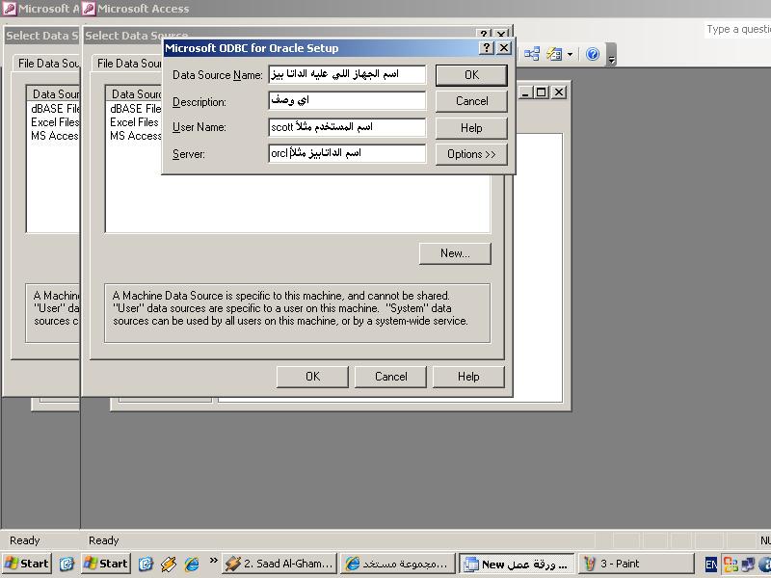Launch Internet Explorer from the quick launch
The width and height of the screenshot is (771, 578).
(x=192, y=564)
